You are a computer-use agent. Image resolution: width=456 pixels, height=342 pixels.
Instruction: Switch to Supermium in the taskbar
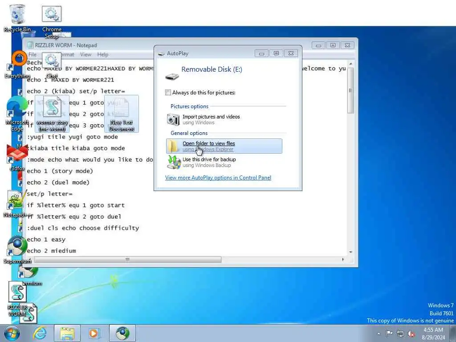pos(122,333)
